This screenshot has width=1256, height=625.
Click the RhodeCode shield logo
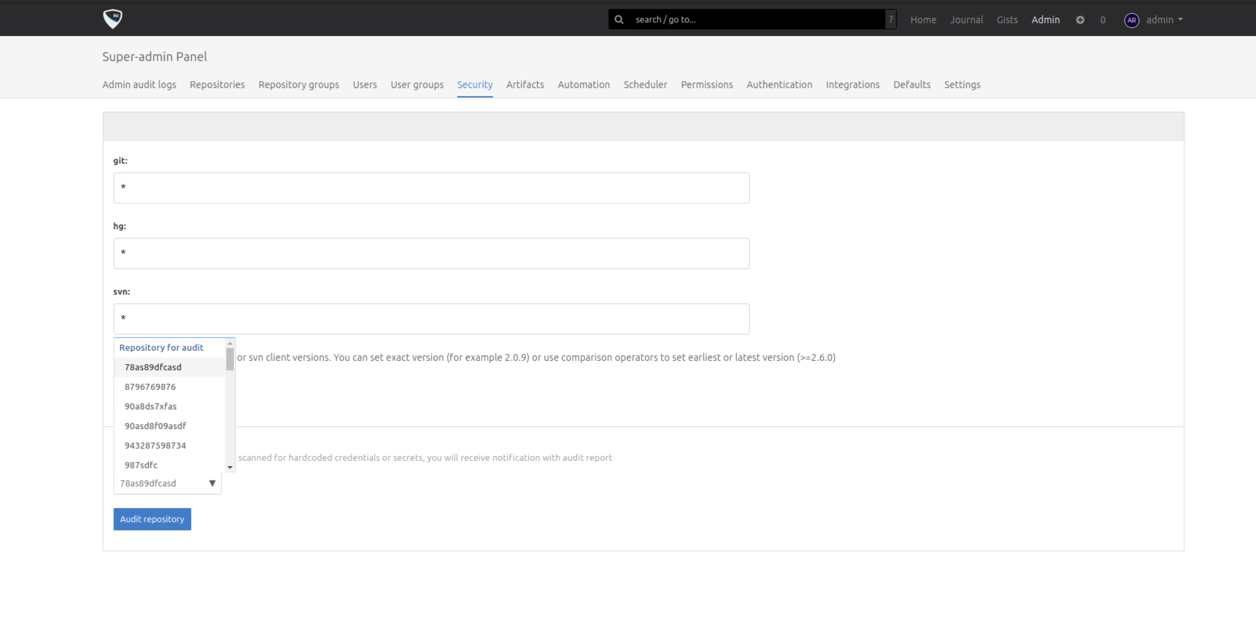pyautogui.click(x=113, y=19)
